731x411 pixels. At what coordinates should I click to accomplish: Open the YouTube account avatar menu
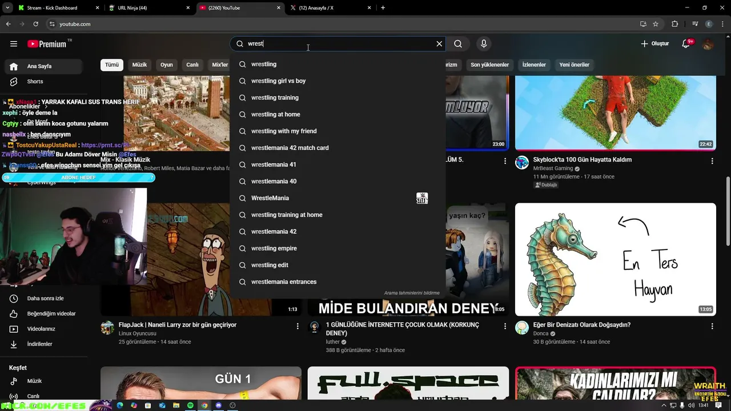tap(708, 44)
